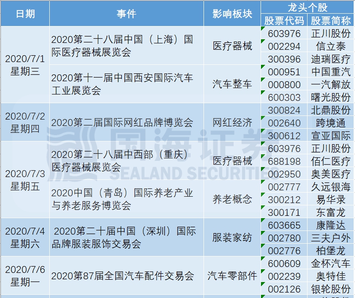Select the 佰仁医疗 stock name cell

(331, 161)
